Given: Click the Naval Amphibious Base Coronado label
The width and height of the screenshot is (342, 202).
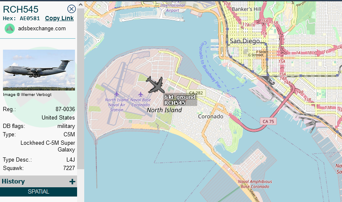Looking at the screenshot, I should tap(255, 184).
